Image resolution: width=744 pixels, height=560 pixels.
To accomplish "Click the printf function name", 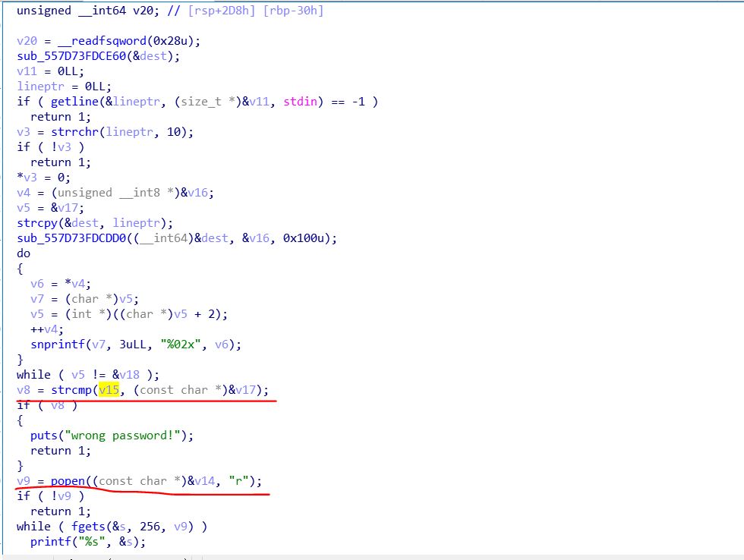I will [51, 542].
